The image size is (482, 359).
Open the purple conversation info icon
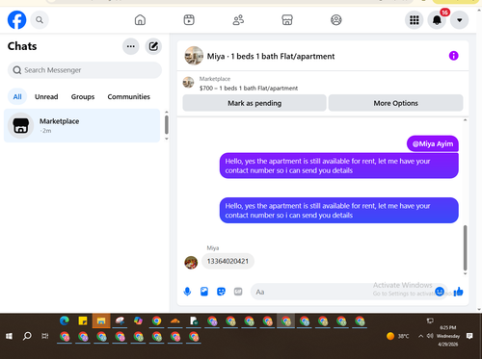point(453,56)
